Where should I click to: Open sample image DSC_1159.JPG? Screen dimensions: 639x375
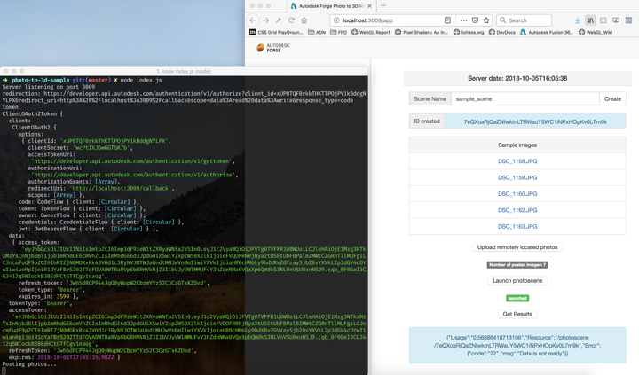click(517, 177)
